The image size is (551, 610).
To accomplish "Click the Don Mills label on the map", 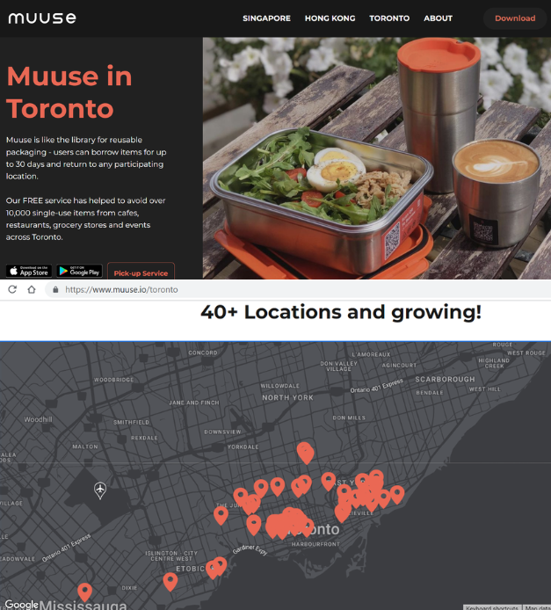I will 349,418.
